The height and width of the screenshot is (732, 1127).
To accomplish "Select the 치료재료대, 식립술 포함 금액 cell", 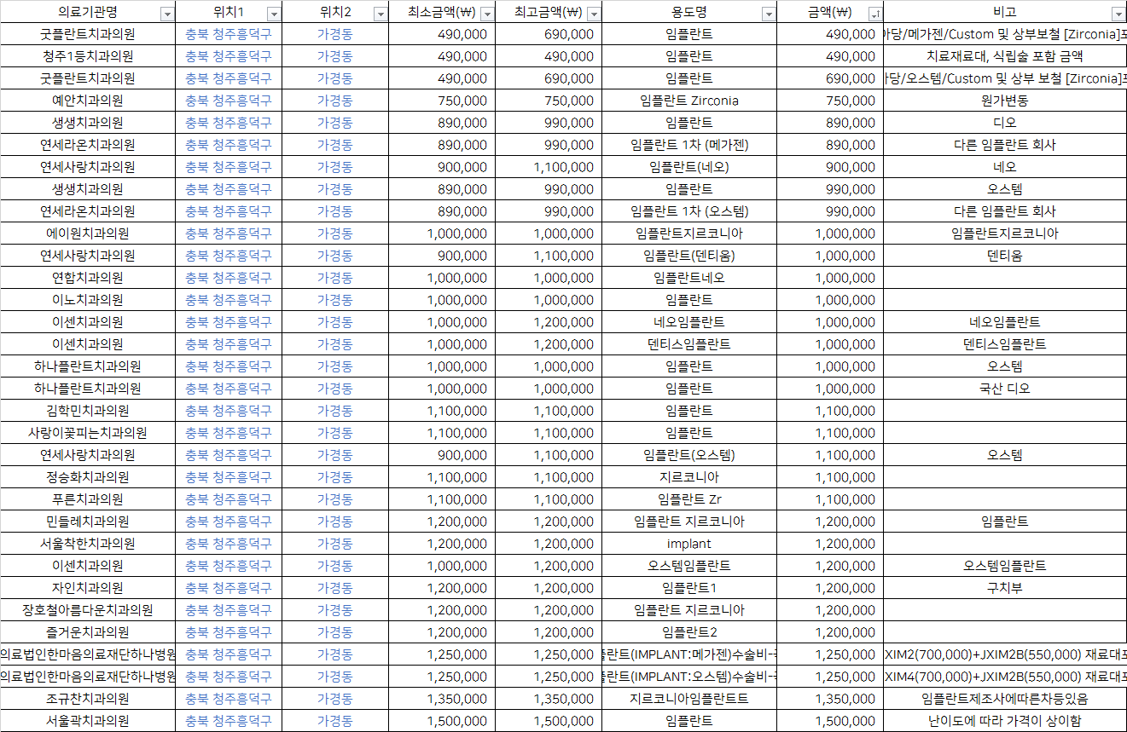I will pos(1005,56).
